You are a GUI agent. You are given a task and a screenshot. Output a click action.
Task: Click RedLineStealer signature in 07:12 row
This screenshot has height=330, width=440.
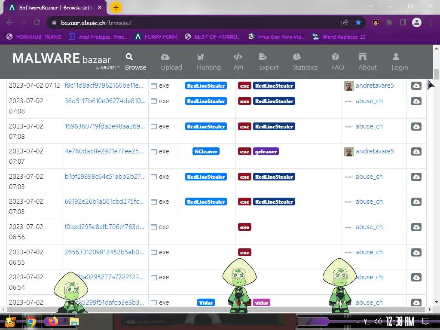point(206,86)
